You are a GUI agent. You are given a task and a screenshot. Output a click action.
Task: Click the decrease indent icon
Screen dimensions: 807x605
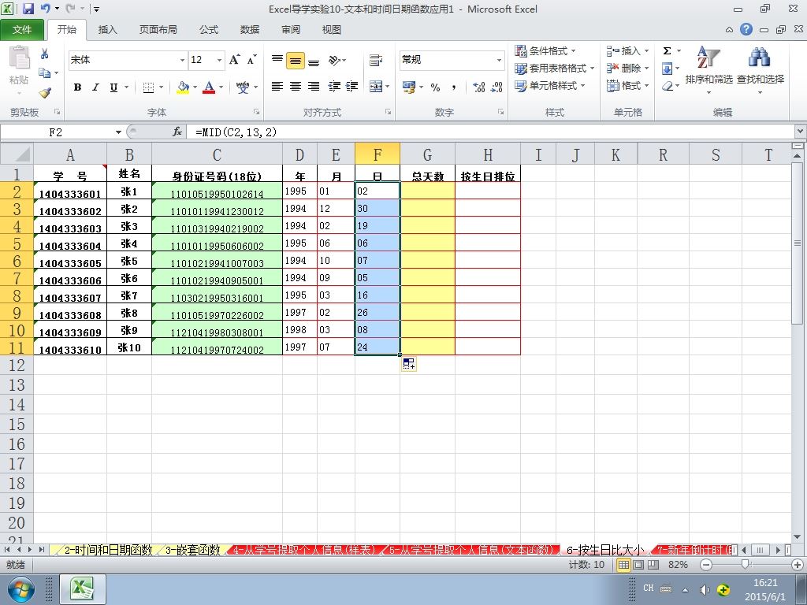pos(334,87)
